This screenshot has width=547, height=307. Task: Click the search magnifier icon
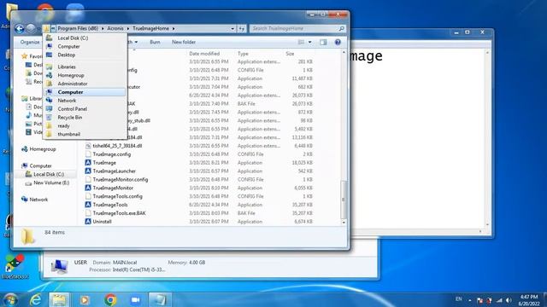pos(342,28)
